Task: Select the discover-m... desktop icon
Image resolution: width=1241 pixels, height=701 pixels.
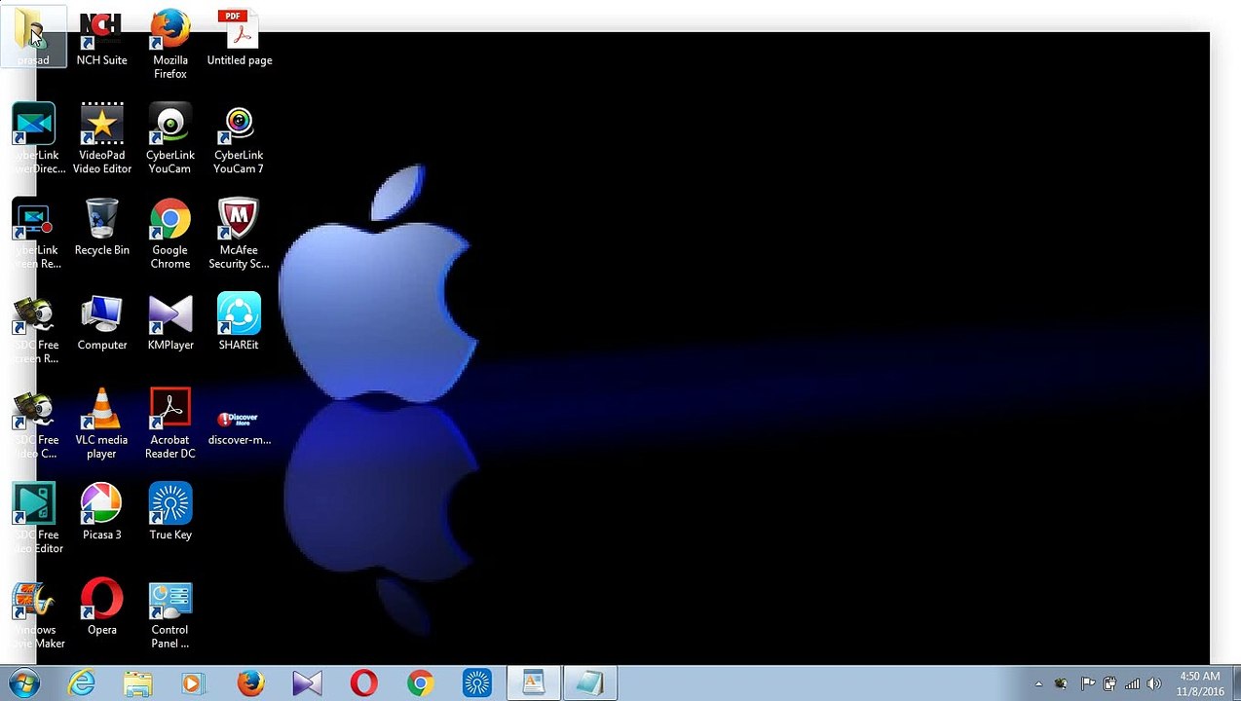Action: (239, 426)
